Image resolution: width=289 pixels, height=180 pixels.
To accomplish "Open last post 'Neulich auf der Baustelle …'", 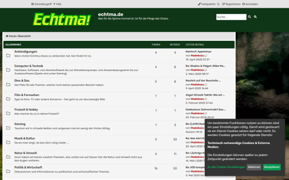I will [x=203, y=81].
